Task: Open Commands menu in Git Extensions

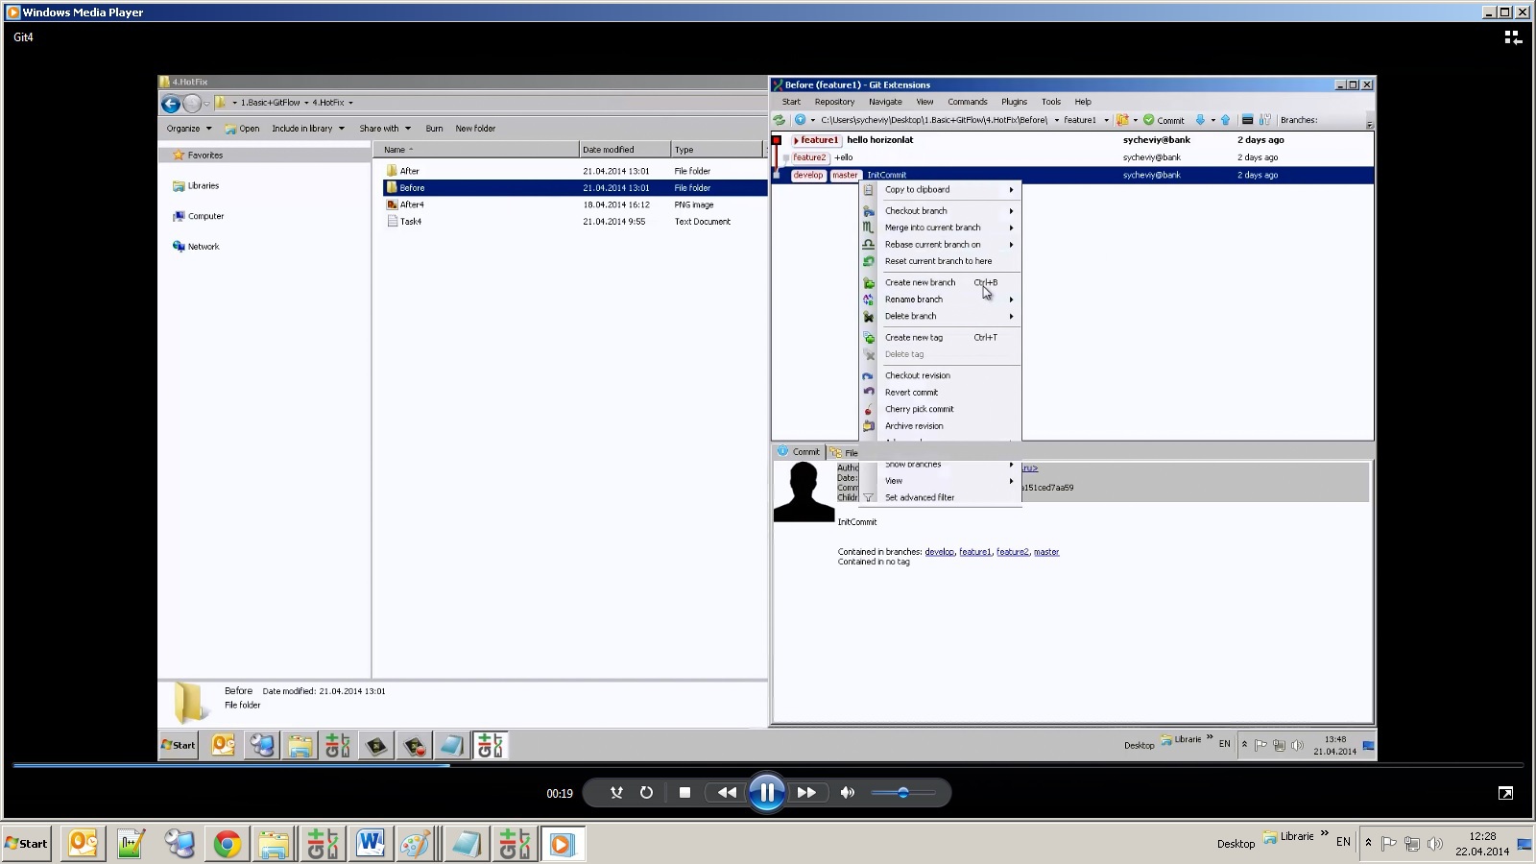Action: pos(967,102)
